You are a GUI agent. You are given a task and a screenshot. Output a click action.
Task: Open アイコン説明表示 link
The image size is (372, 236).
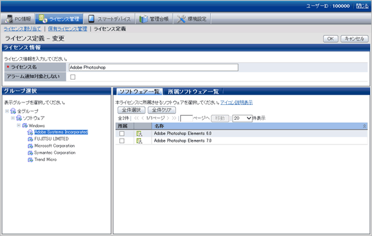pyautogui.click(x=236, y=102)
